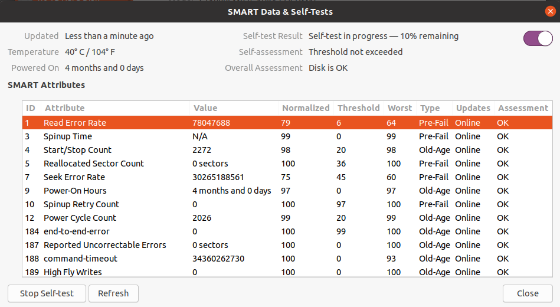Click worst value 93 in command-timeout row
Viewport: 560px width, 307px height.
[x=391, y=259]
